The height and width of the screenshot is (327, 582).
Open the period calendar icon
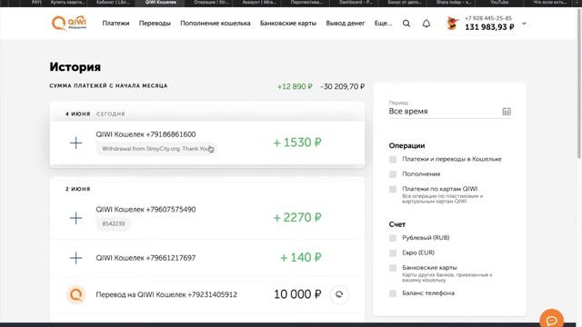[x=507, y=111]
